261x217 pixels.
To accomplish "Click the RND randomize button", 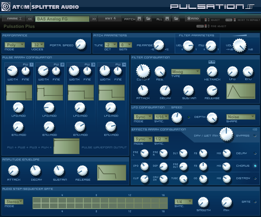I will [x=193, y=19].
